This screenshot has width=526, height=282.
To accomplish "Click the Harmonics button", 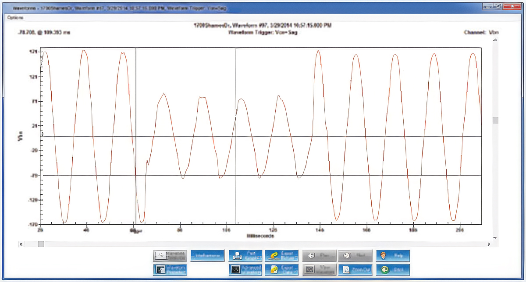I will pyautogui.click(x=207, y=255).
